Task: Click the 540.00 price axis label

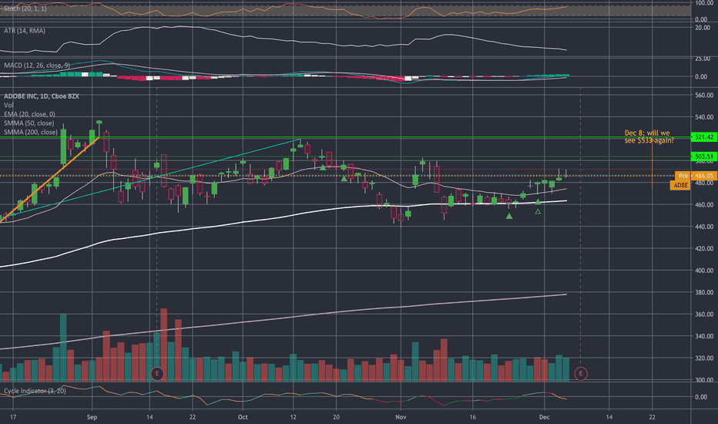Action: [x=704, y=117]
